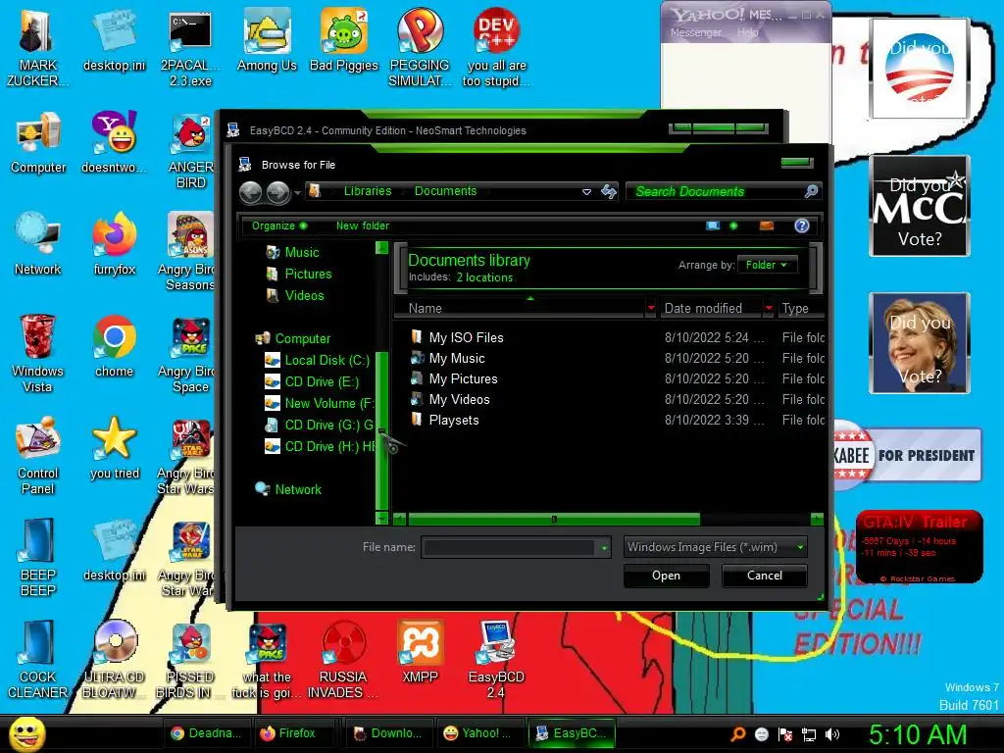Click the volume speaker tray icon
Viewport: 1004px width, 753px height.
click(831, 734)
